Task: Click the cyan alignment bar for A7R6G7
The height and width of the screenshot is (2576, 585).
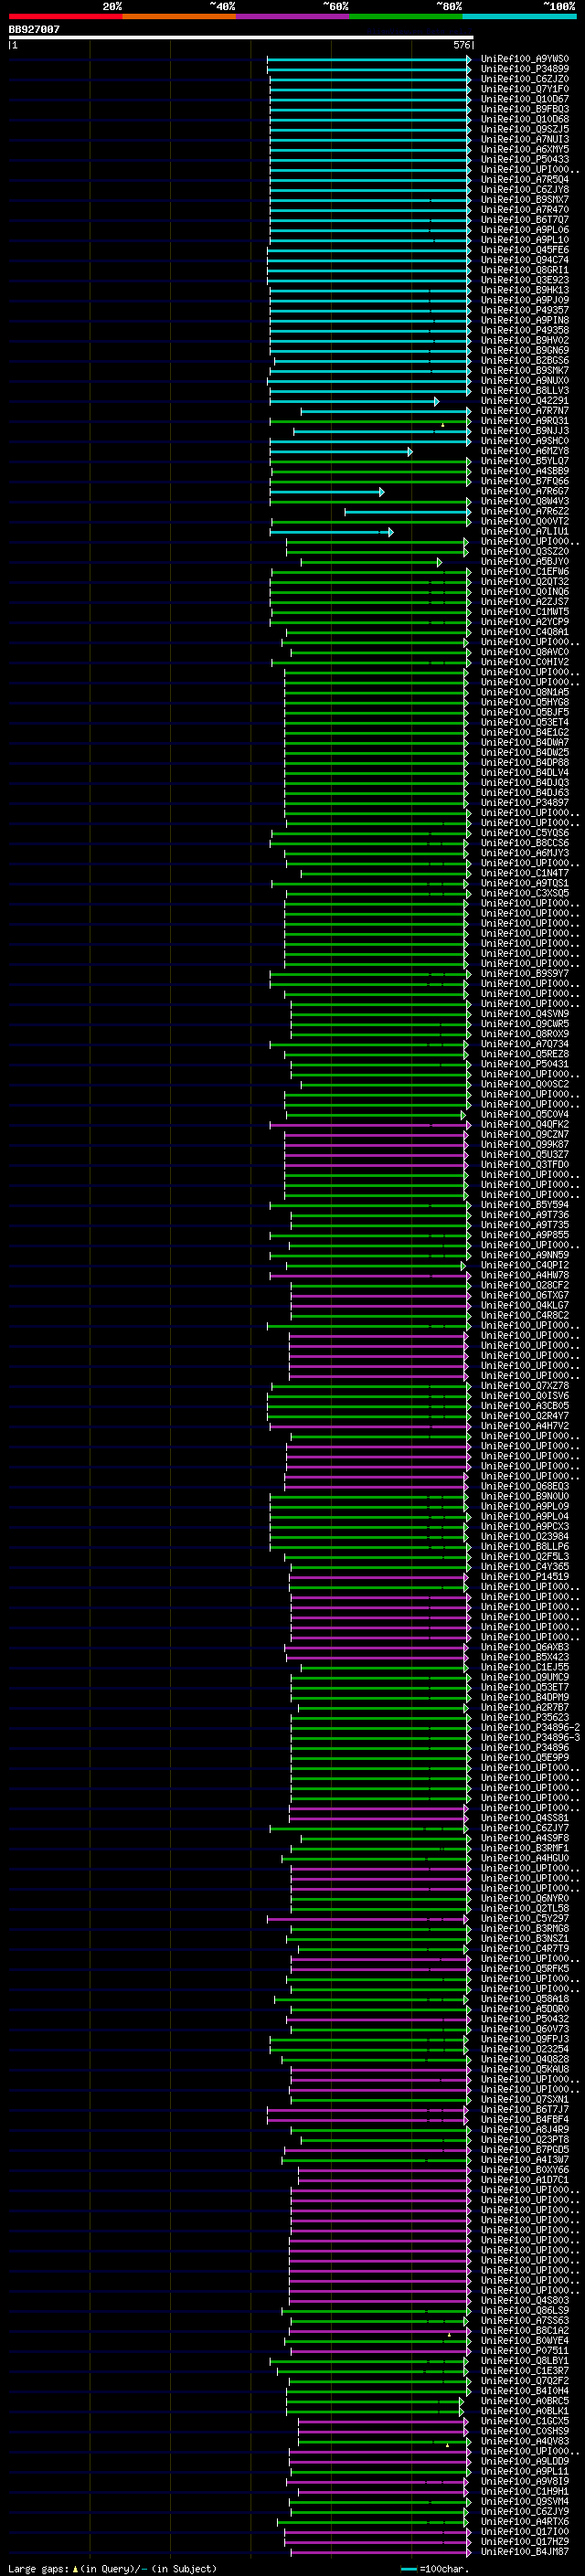Action: coord(327,492)
